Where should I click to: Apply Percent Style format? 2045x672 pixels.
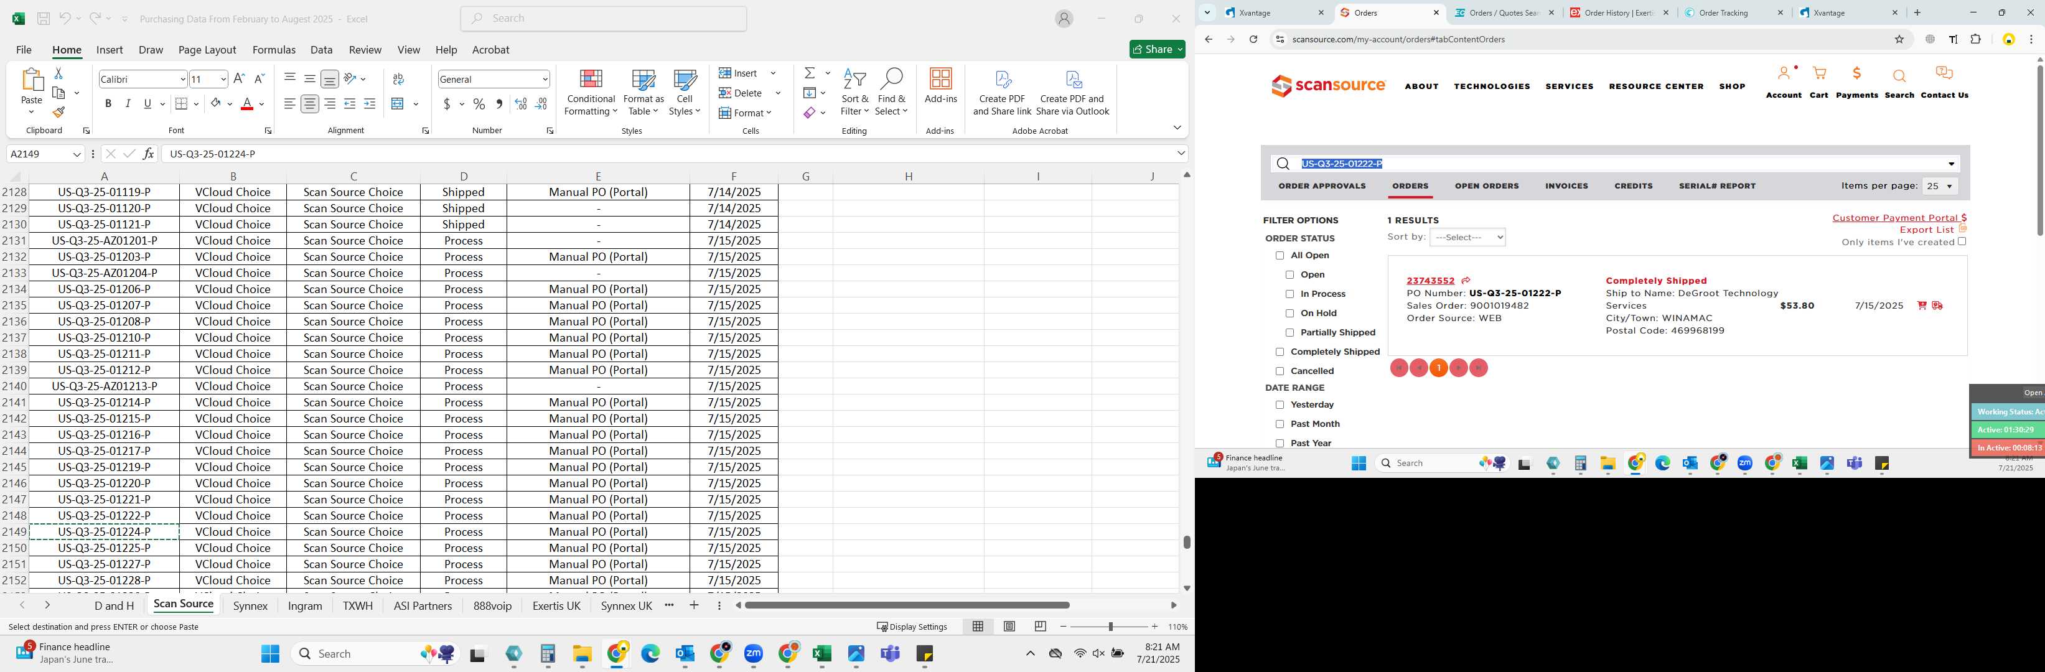click(x=479, y=104)
